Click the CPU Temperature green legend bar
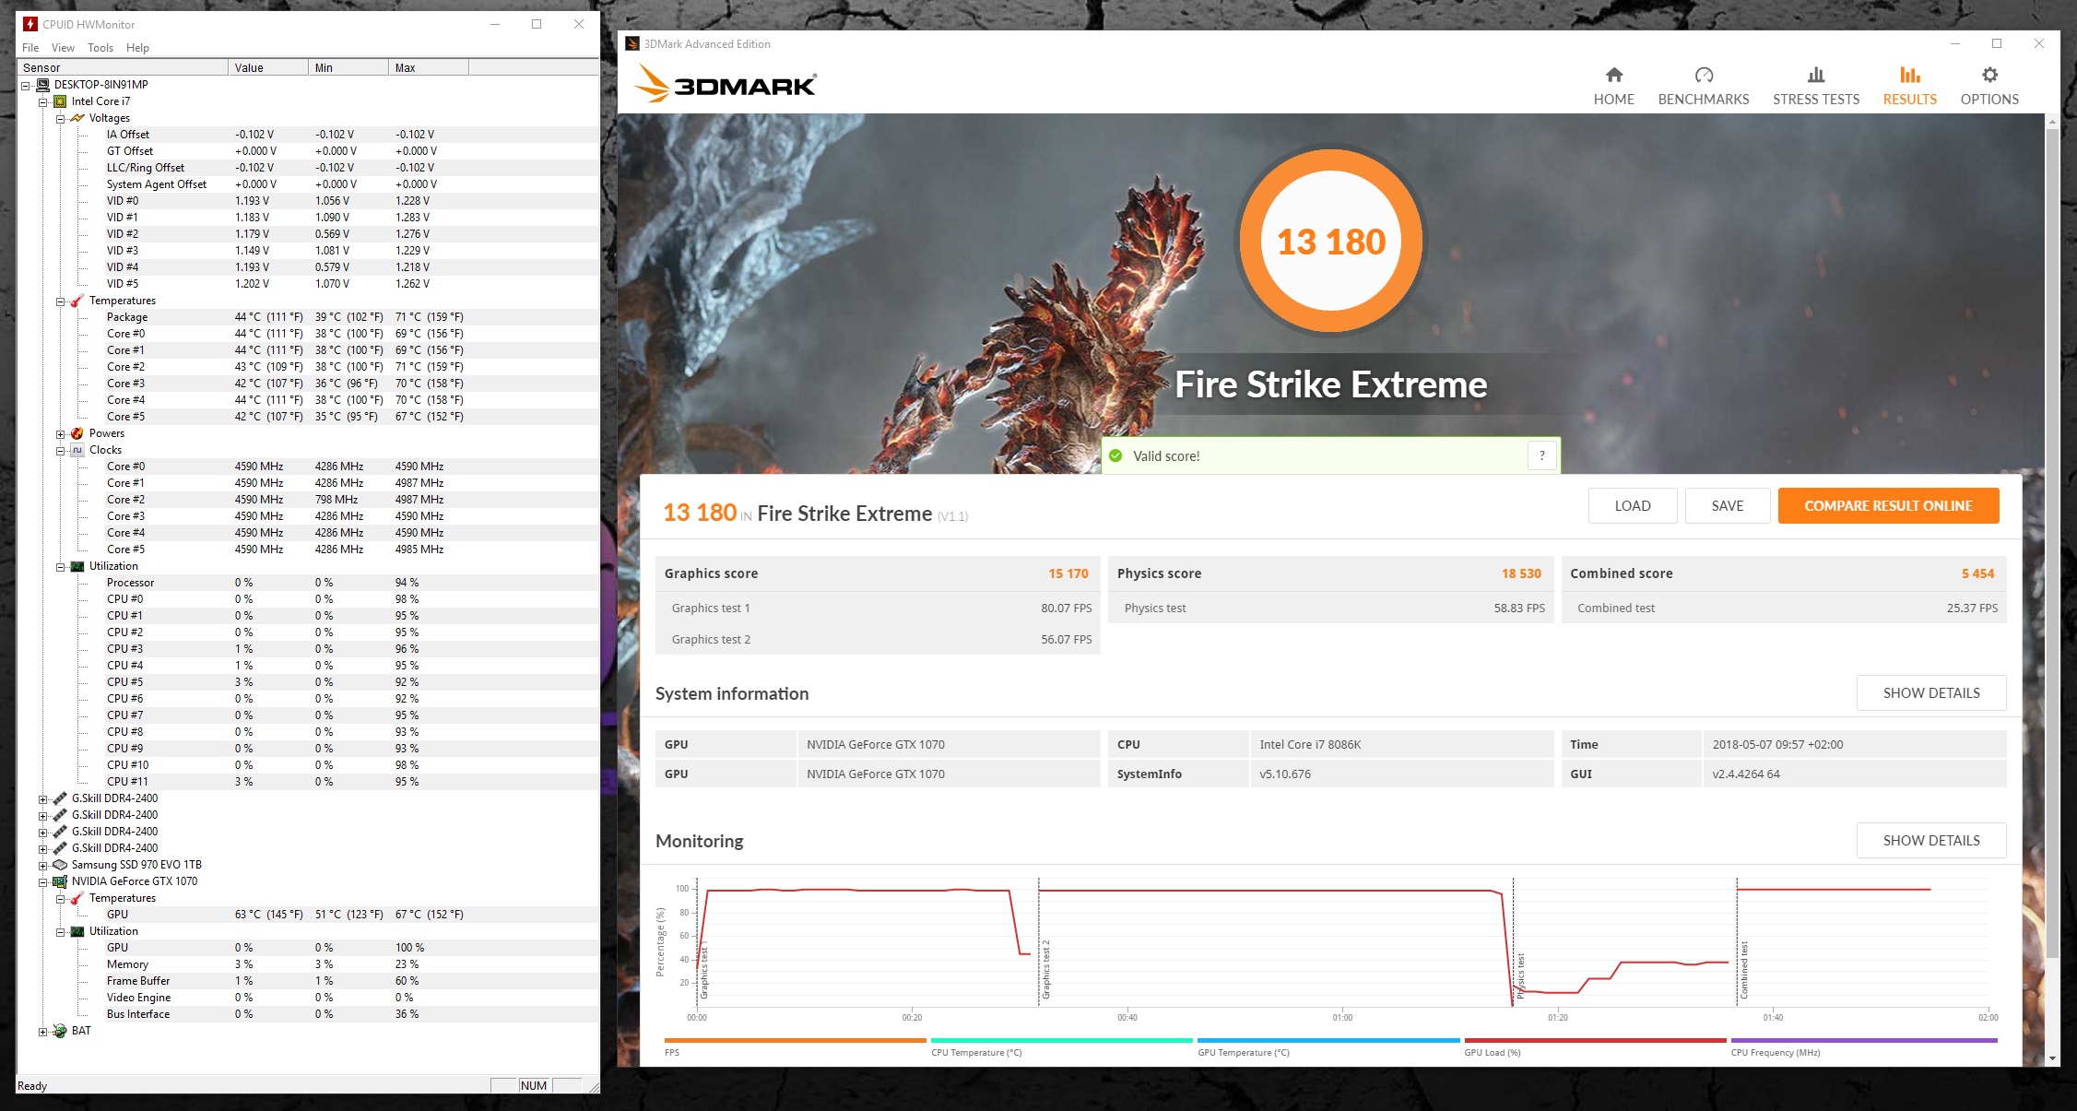Image resolution: width=2077 pixels, height=1111 pixels. (x=1061, y=1040)
